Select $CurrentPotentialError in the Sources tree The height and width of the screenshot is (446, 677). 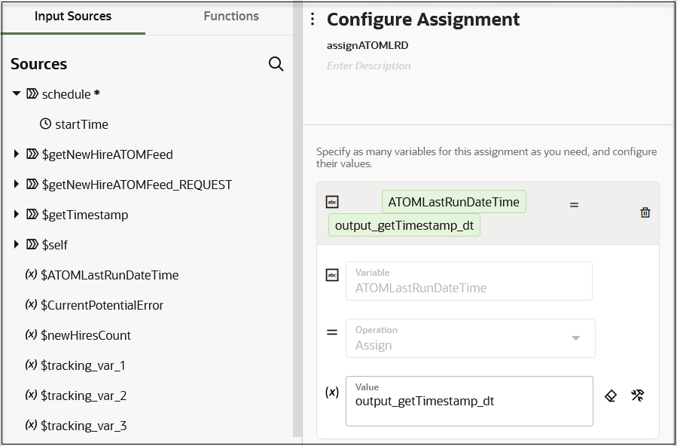[102, 305]
